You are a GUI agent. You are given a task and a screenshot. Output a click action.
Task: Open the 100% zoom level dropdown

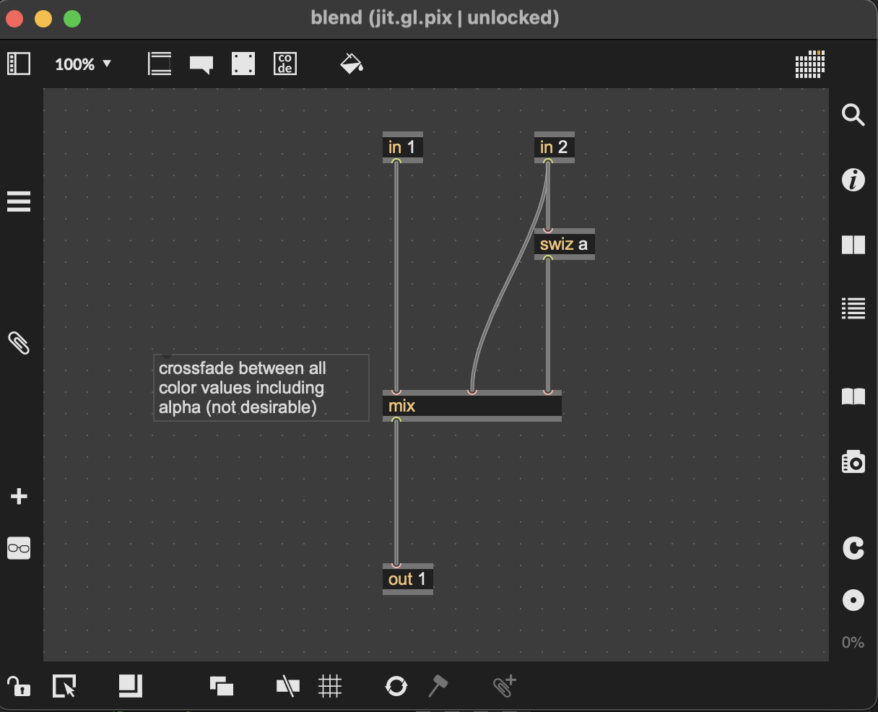pos(83,64)
